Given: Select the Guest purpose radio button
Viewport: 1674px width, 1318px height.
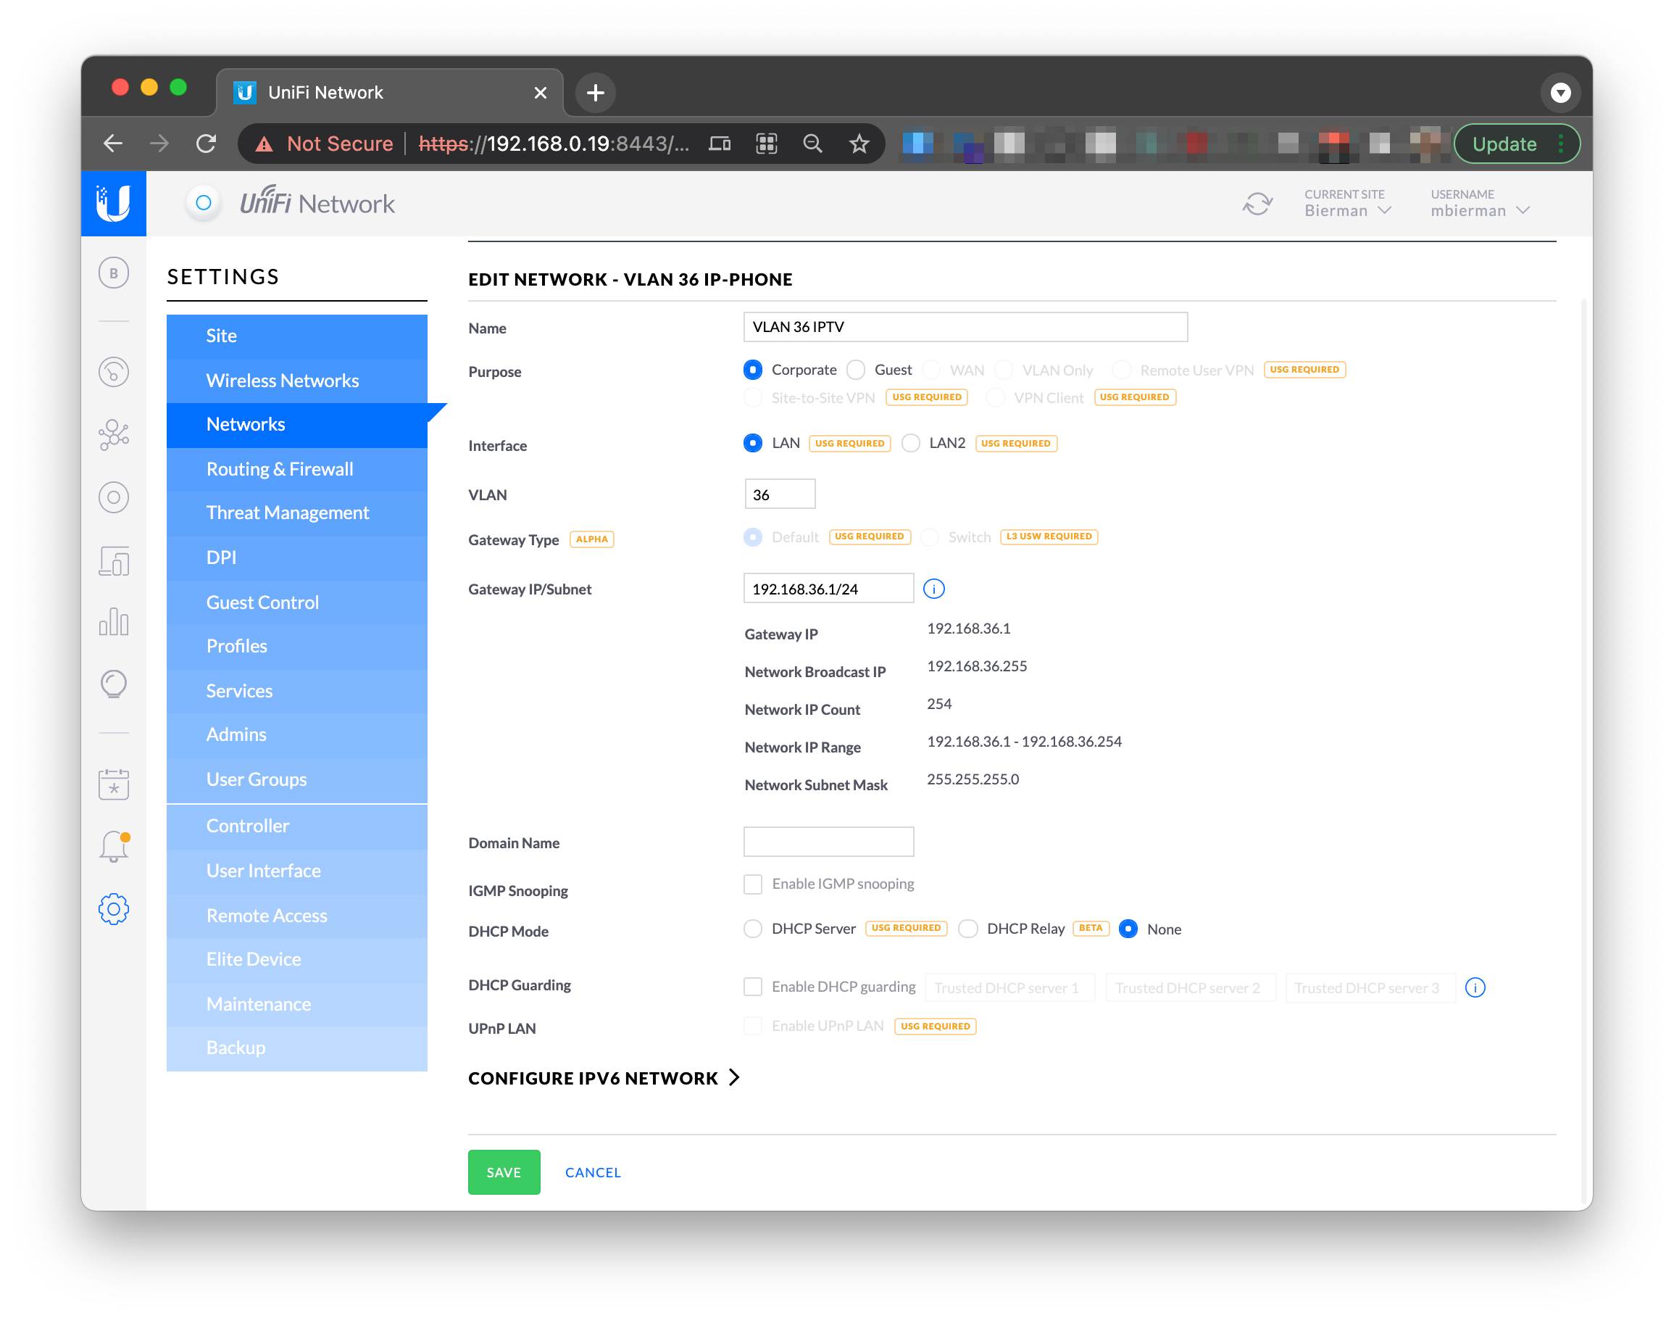Looking at the screenshot, I should coord(856,370).
